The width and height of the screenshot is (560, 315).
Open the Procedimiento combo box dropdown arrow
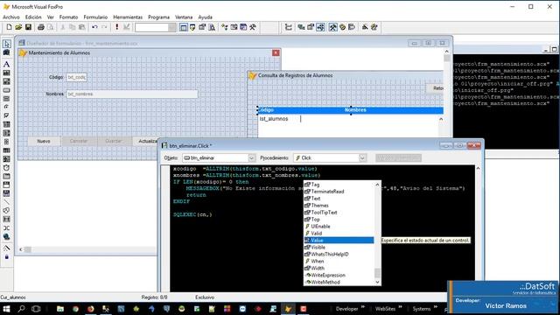click(362, 157)
